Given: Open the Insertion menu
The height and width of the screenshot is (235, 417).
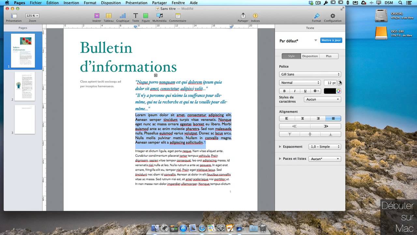Looking at the screenshot, I should coord(71,3).
